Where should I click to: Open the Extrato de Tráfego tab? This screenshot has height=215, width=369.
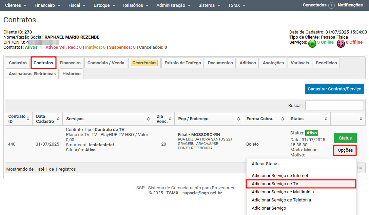tap(183, 63)
